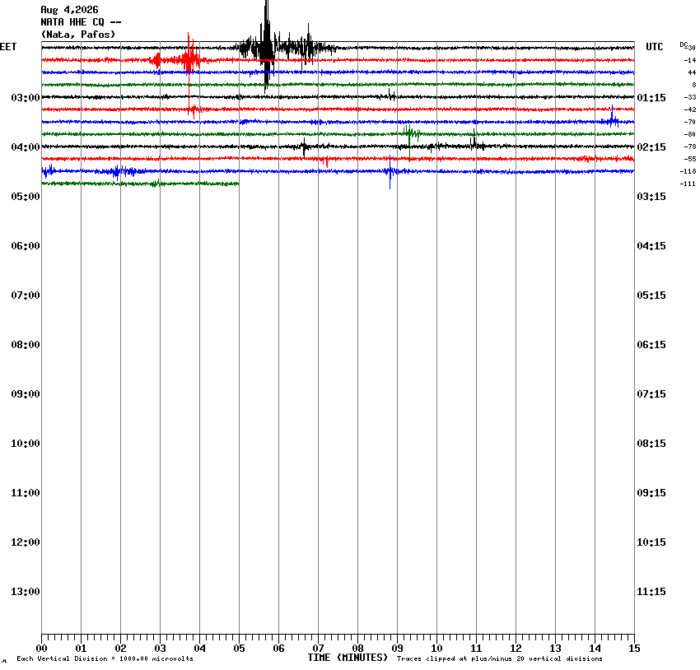Select the 13:00 EET hour label
The width and height of the screenshot is (700, 670).
pos(26,592)
